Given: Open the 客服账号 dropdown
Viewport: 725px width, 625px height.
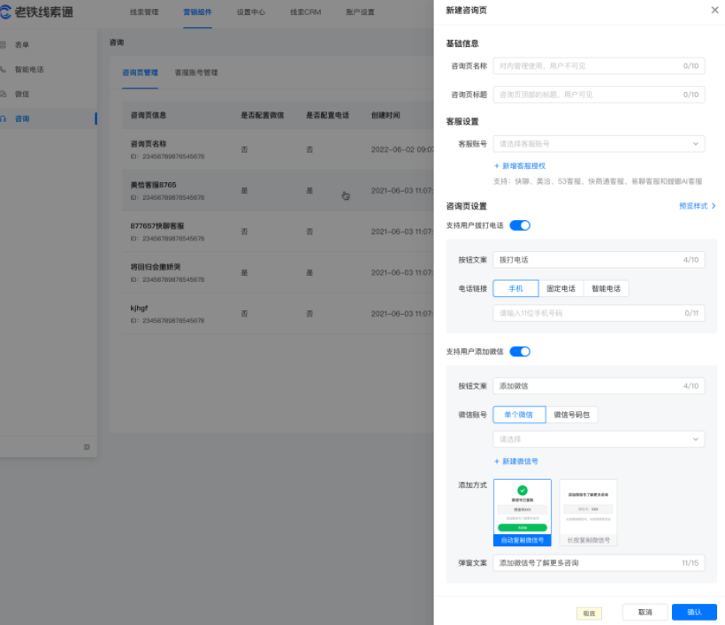Looking at the screenshot, I should pos(598,142).
